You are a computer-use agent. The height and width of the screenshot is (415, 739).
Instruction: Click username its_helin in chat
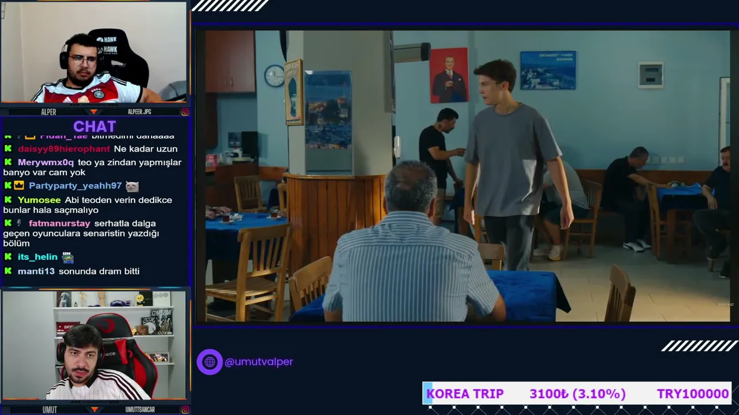pyautogui.click(x=38, y=257)
